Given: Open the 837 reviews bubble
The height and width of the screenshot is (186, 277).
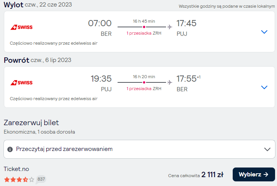Looking at the screenshot, I should (41, 179).
